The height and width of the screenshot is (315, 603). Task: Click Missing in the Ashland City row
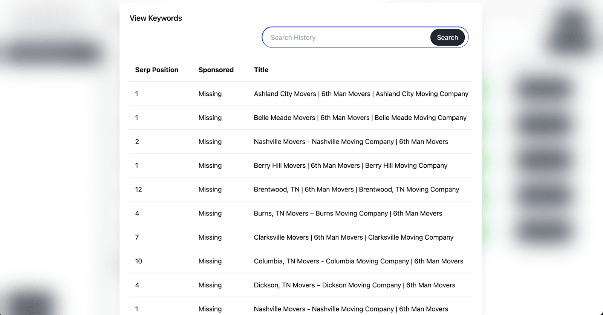[210, 94]
